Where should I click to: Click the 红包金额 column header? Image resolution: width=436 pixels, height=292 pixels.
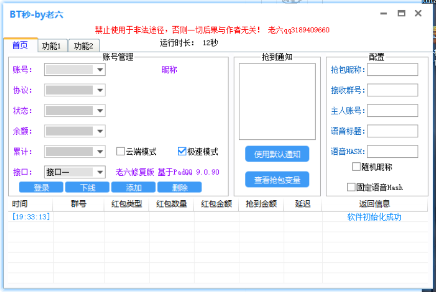tap(216, 204)
